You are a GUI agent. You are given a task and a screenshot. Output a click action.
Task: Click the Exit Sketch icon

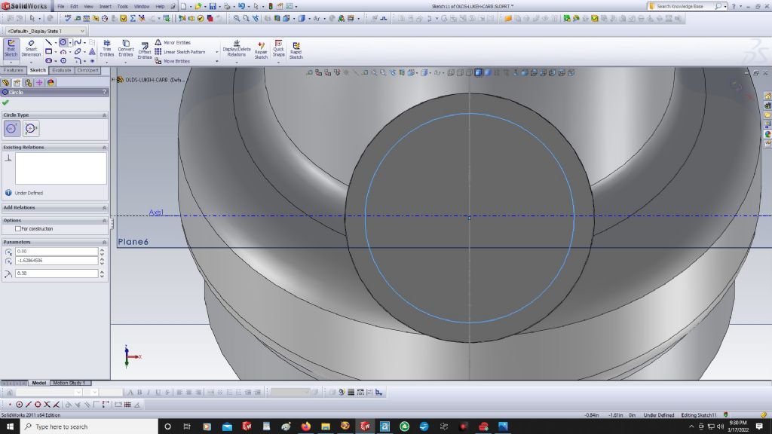11,49
